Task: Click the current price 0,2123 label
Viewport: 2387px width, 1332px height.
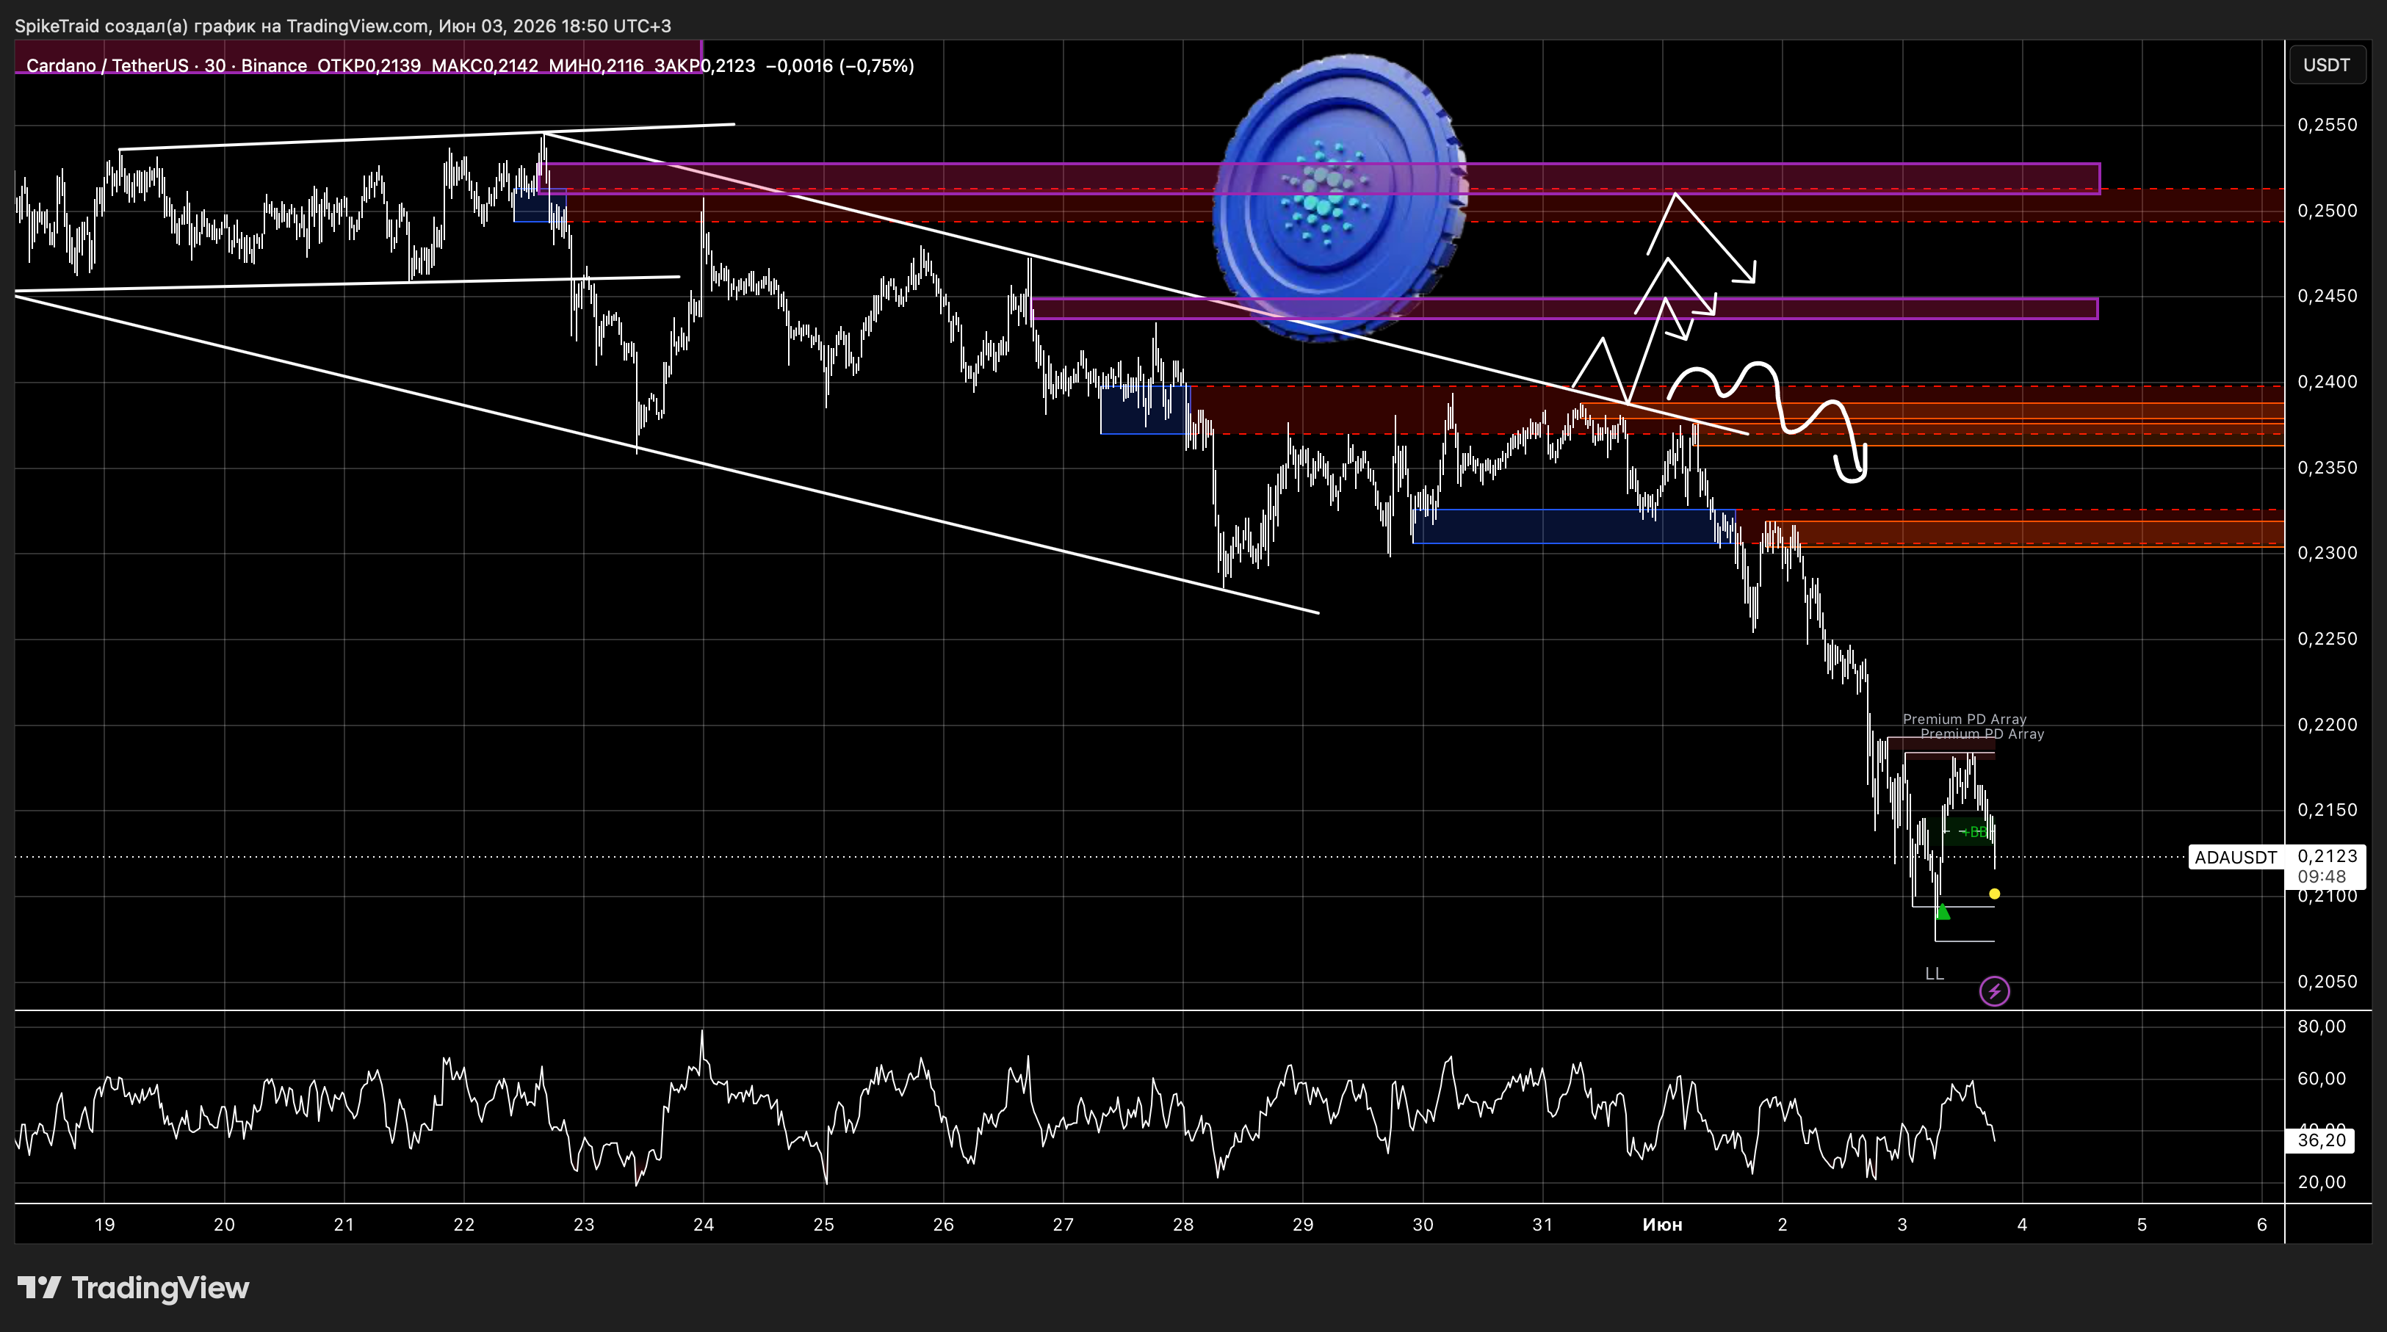Action: (2327, 856)
